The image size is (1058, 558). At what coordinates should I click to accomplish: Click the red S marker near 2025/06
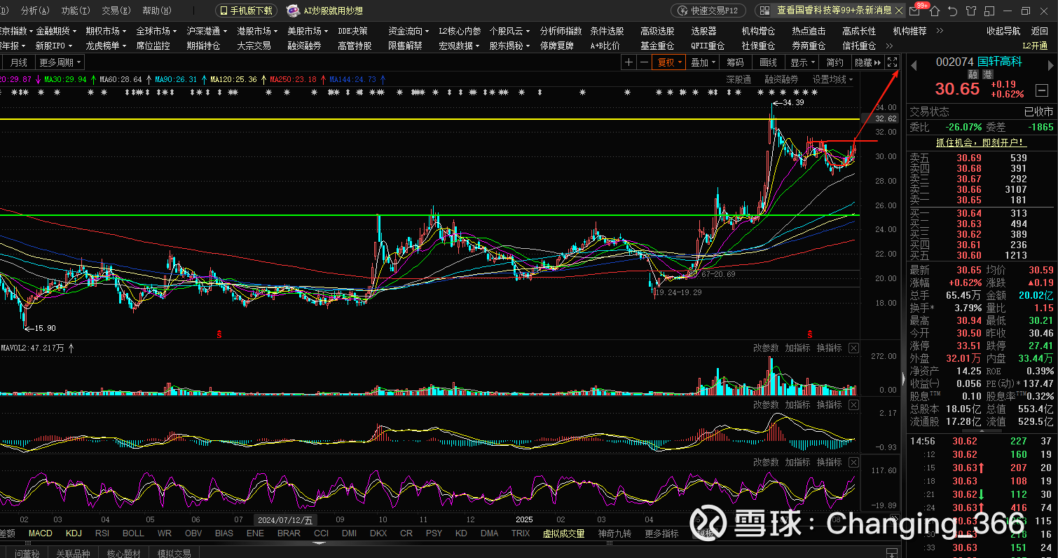pos(811,334)
